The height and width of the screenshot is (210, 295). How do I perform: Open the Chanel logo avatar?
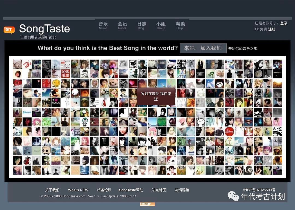[278, 132]
